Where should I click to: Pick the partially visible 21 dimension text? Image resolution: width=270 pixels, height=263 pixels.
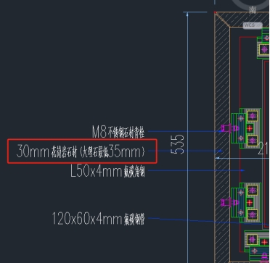click(x=263, y=149)
